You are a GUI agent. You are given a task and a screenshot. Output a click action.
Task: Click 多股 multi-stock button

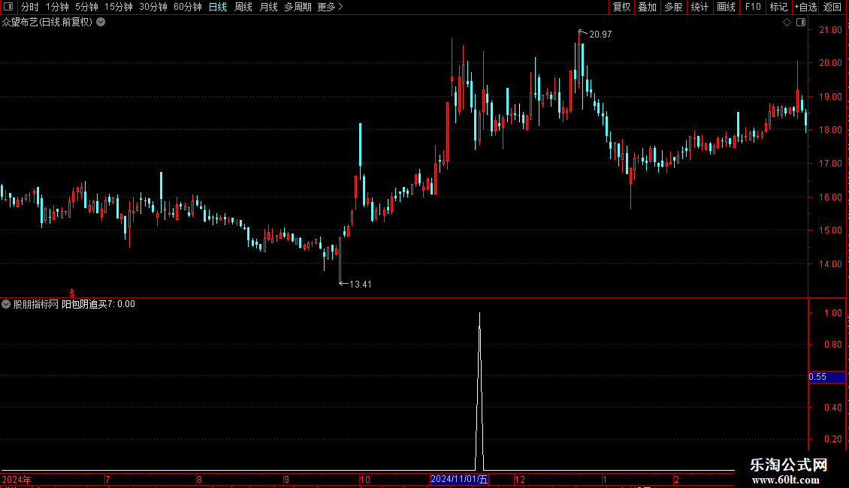click(673, 7)
